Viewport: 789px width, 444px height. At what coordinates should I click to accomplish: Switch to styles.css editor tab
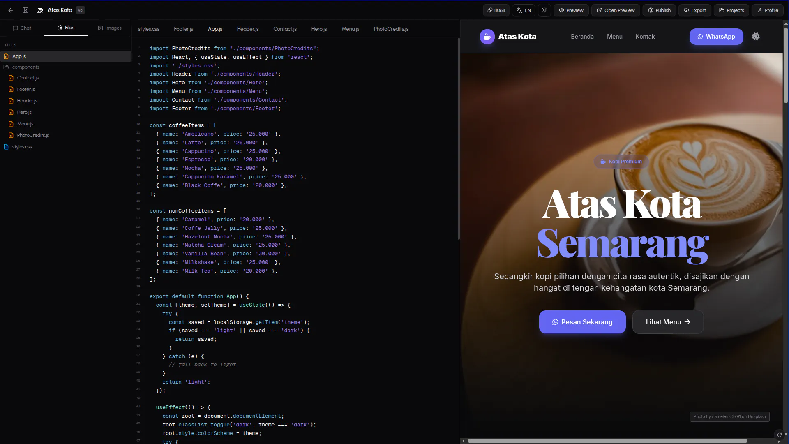tap(148, 29)
